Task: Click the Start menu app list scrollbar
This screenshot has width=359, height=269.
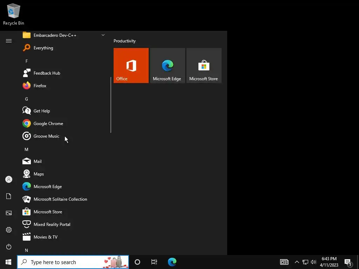Action: point(111,104)
